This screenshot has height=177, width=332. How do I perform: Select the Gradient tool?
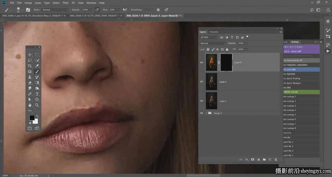click(x=37, y=83)
